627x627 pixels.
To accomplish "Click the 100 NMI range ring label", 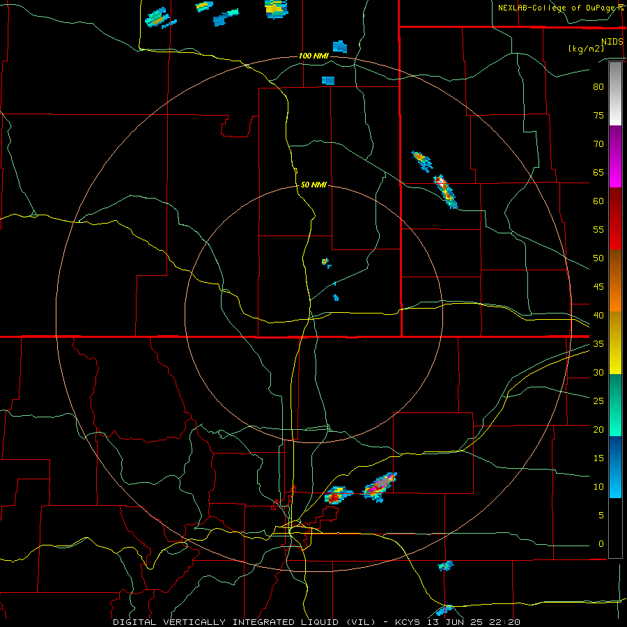I will click(313, 56).
